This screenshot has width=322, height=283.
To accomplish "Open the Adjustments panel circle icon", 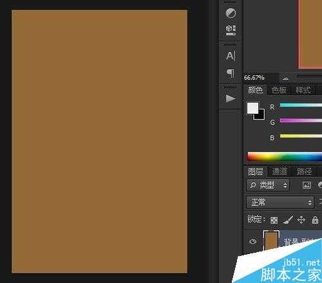I will pos(231,13).
